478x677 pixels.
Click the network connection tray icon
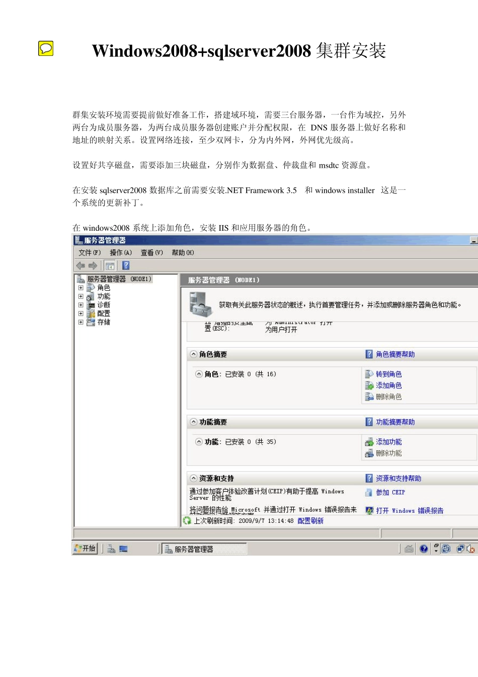coord(460,549)
